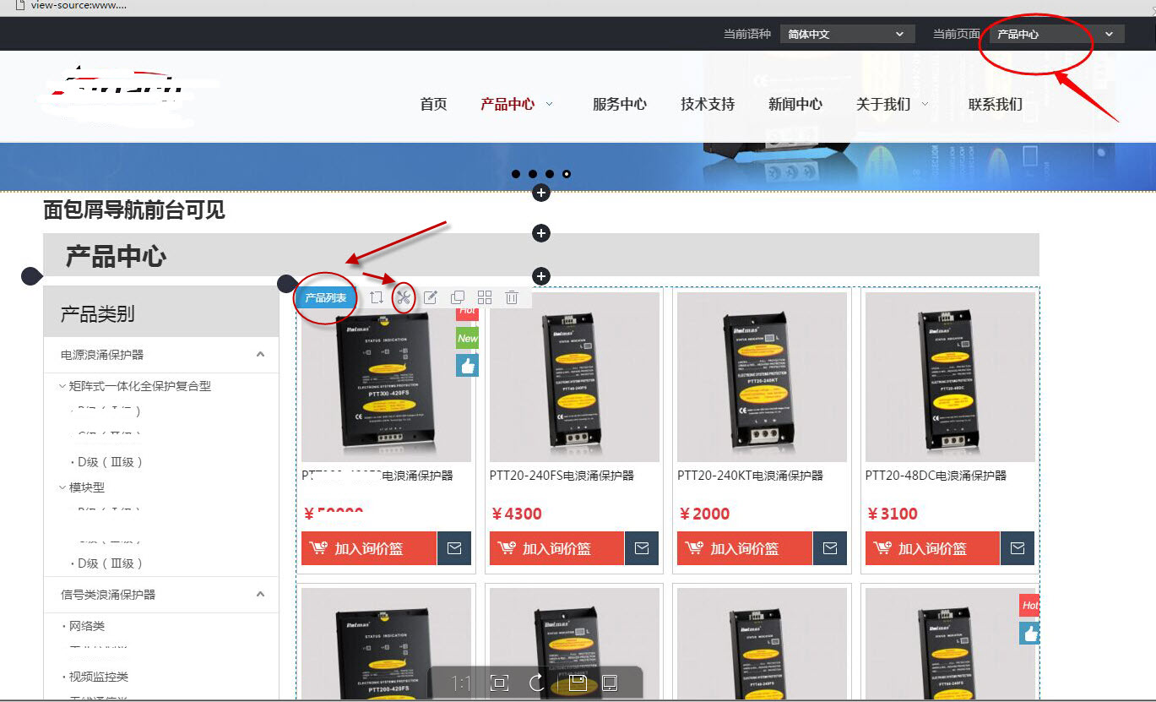Screen dimensions: 1156x702
Task: Click the rotate icon in bottom viewer bar
Action: point(537,683)
